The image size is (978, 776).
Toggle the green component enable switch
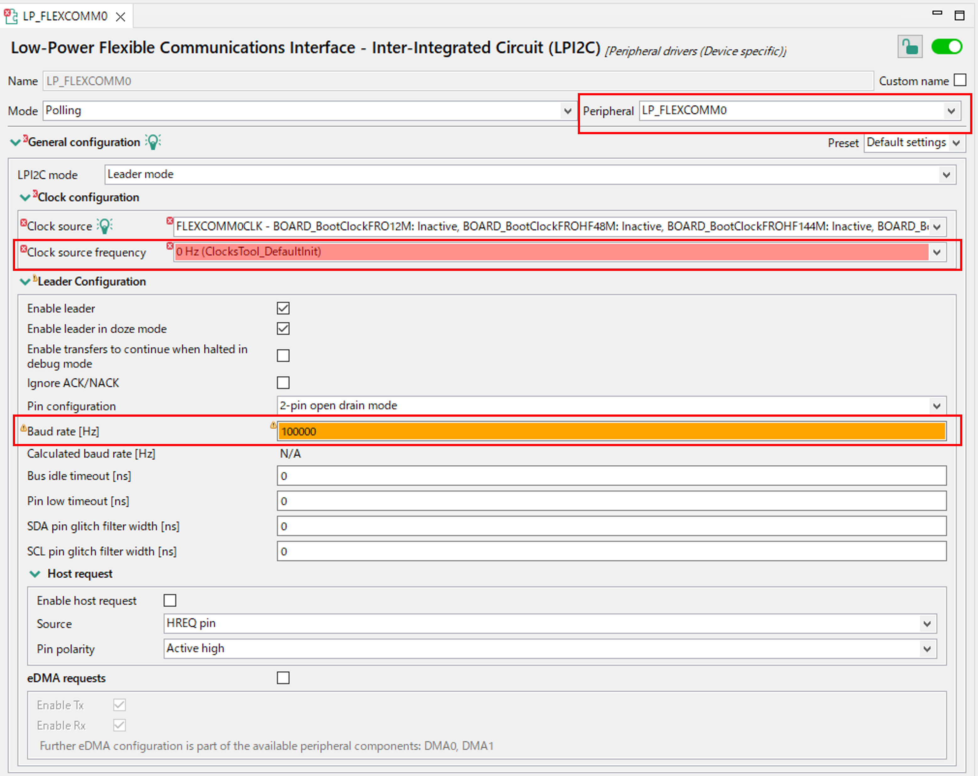point(947,47)
